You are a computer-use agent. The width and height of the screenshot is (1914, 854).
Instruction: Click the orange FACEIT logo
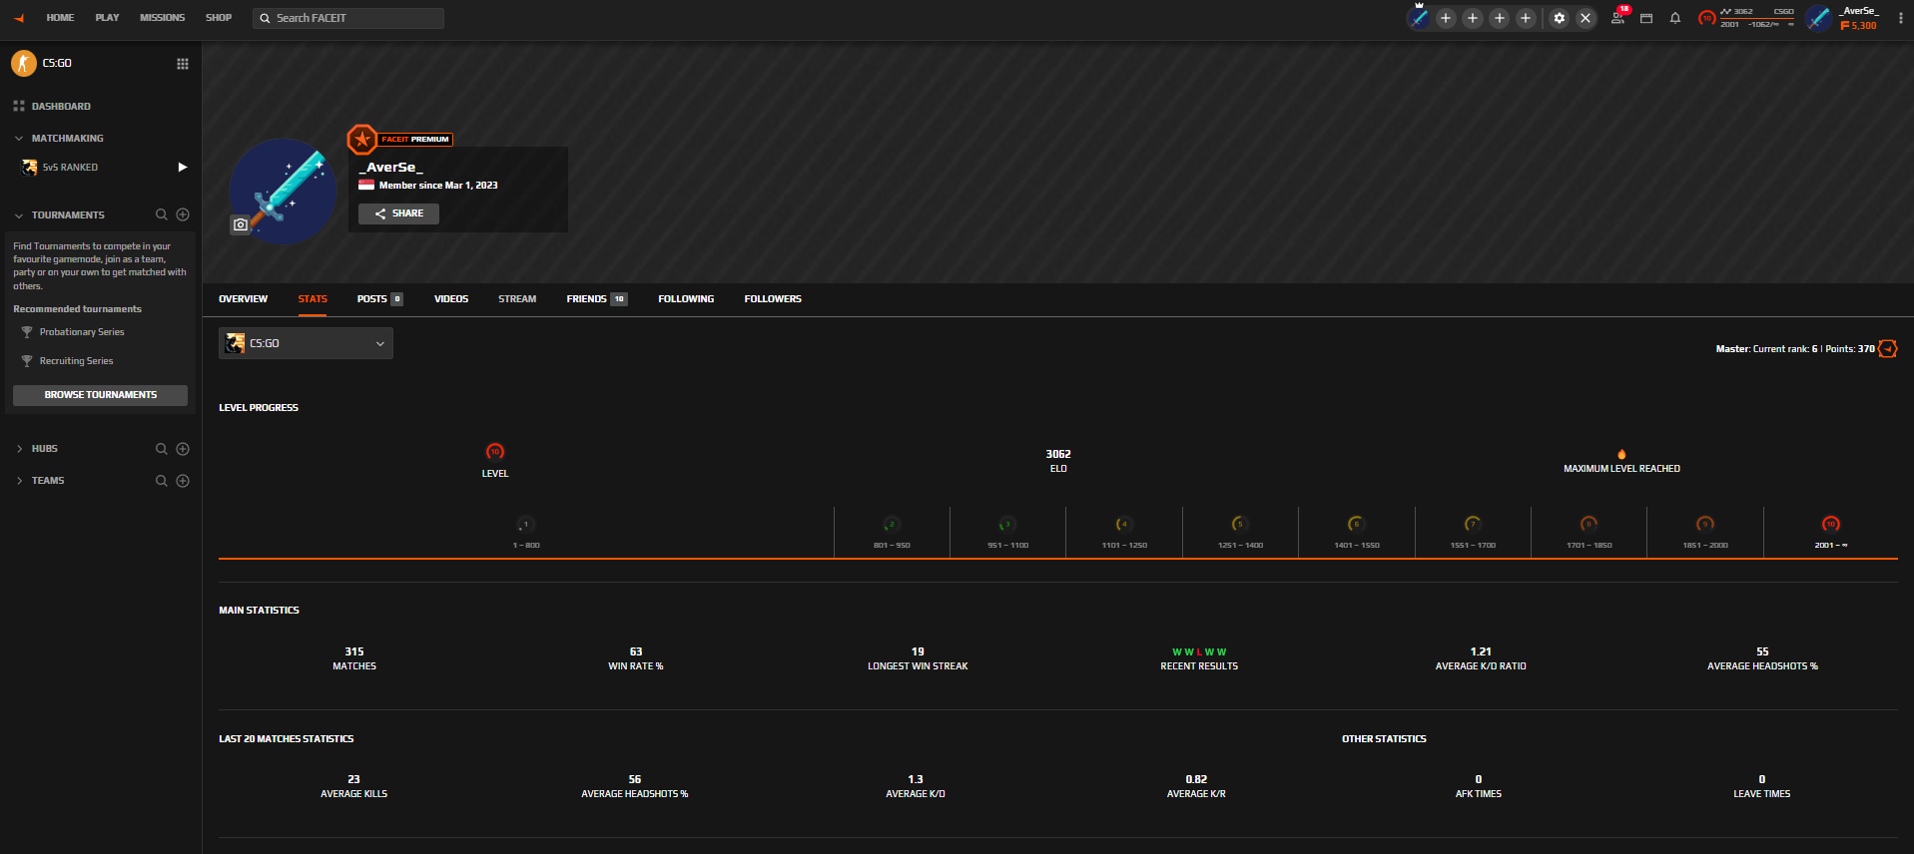(x=18, y=18)
